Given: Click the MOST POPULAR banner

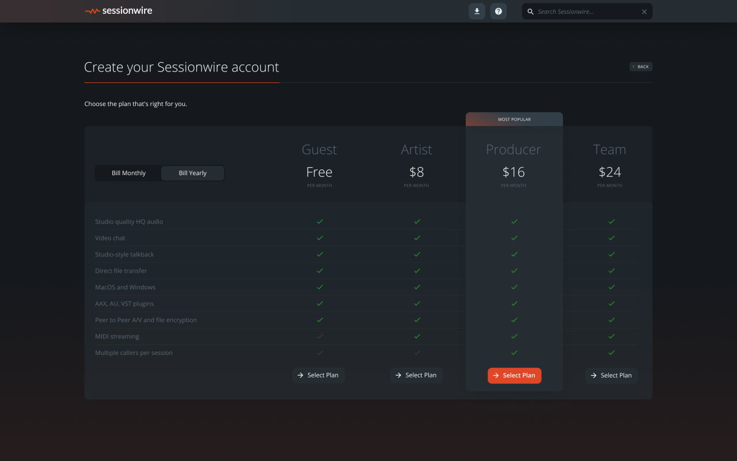Looking at the screenshot, I should (x=514, y=119).
